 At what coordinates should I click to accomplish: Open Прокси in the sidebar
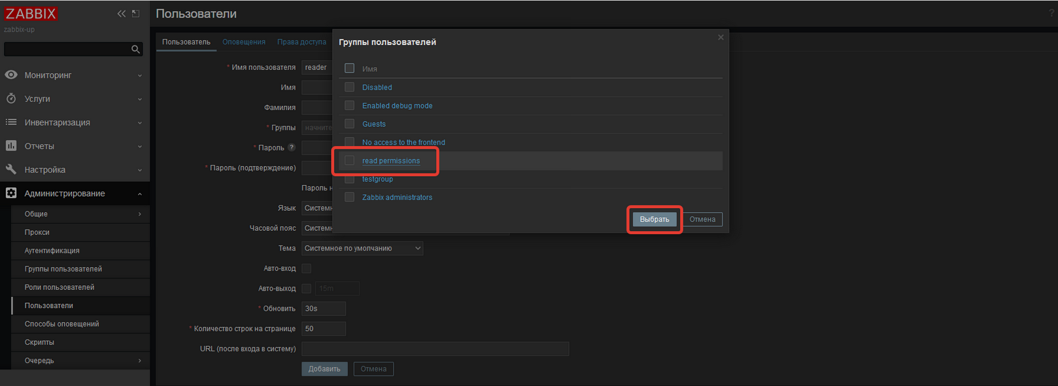(x=80, y=232)
